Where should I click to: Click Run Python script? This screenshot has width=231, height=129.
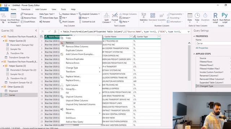point(225,18)
